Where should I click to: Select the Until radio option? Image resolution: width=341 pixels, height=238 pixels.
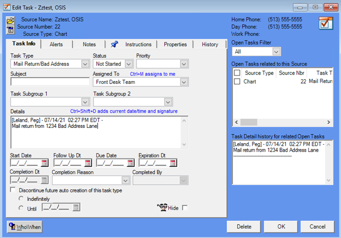click(x=21, y=208)
